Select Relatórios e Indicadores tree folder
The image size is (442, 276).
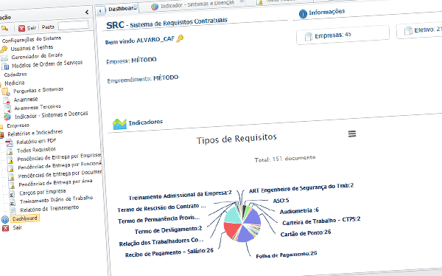tap(35, 133)
